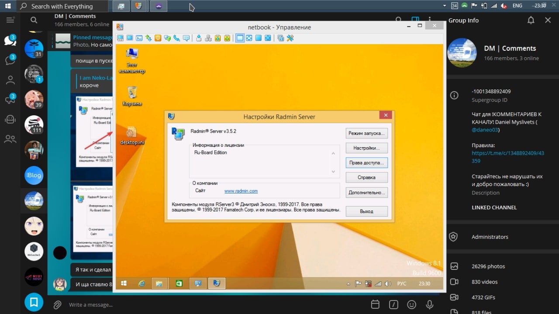Click ENG language indicator in host tray
Image resolution: width=559 pixels, height=314 pixels.
pos(517,6)
